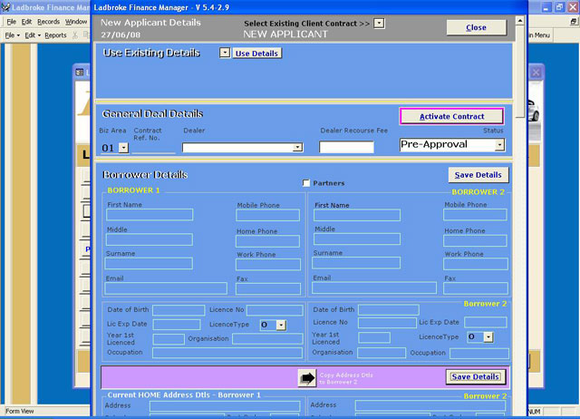Click Borrower 1 Lic Exp Date field
The image size is (580, 419).
coord(177,325)
